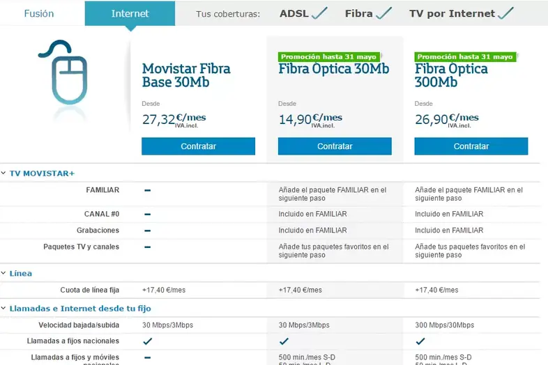The image size is (548, 365).
Task: Click the Tus coberturas label
Action: pos(228,14)
